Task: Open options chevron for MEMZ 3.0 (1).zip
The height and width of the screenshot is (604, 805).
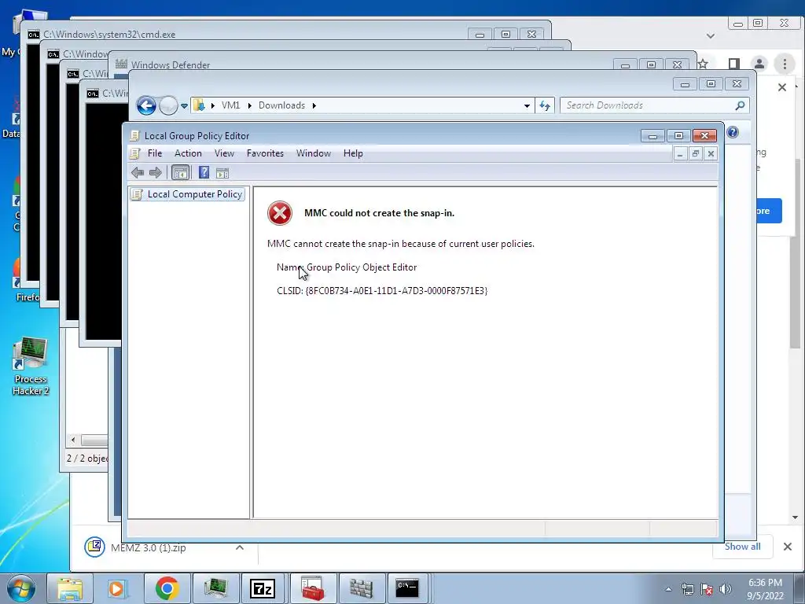Action: 239,547
